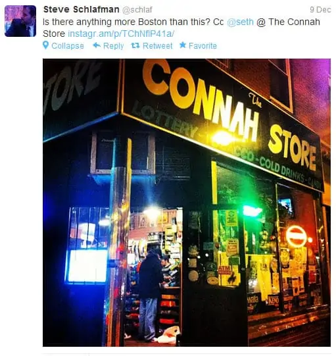Open the Connah Store photo
Image resolution: width=336 pixels, height=356 pixels.
[187, 203]
